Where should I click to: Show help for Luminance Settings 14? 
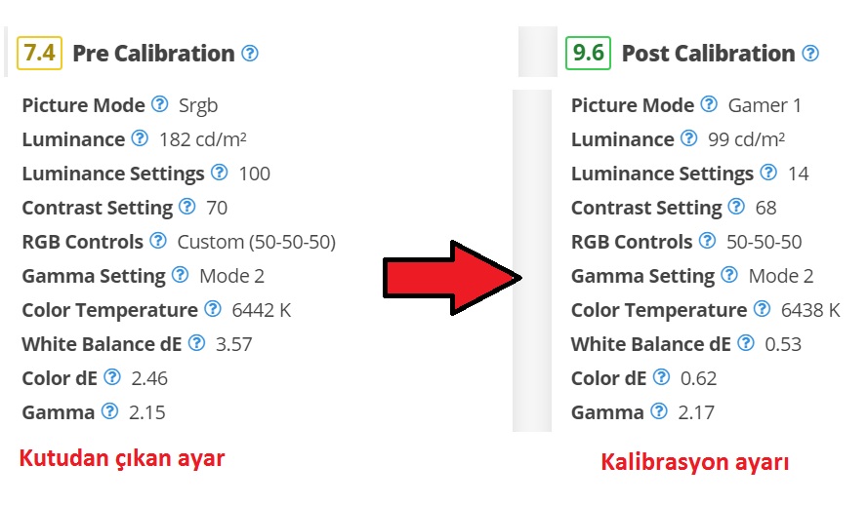click(x=769, y=172)
